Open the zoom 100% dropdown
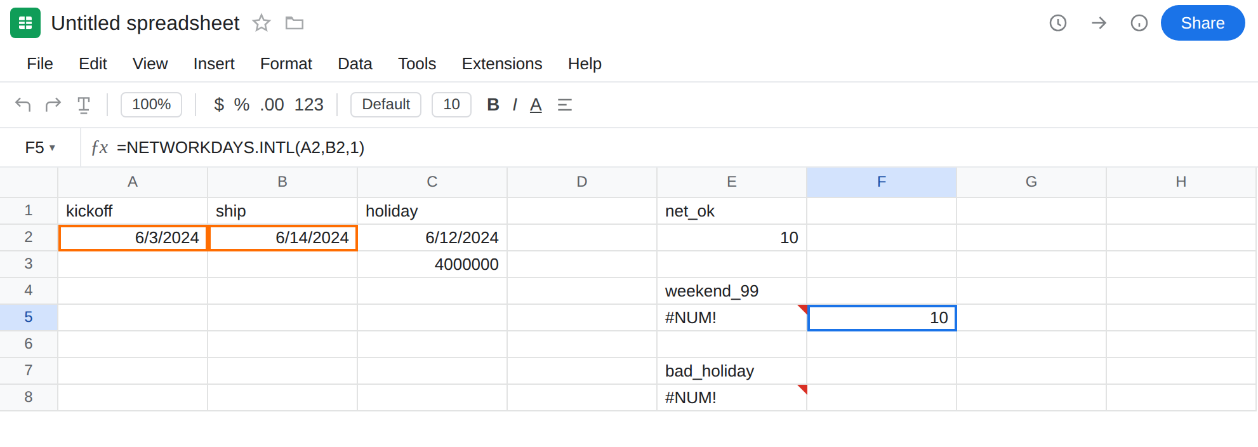 (151, 104)
